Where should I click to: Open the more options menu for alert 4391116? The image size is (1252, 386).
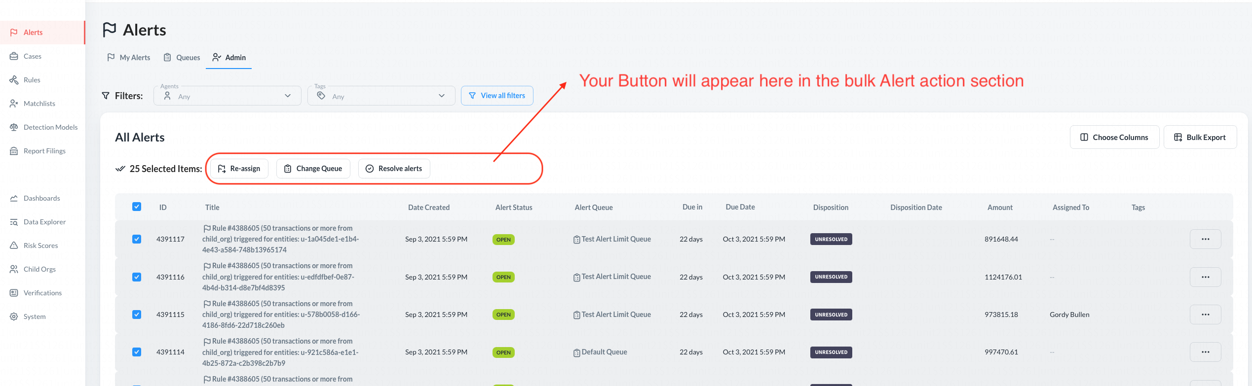[x=1206, y=277]
